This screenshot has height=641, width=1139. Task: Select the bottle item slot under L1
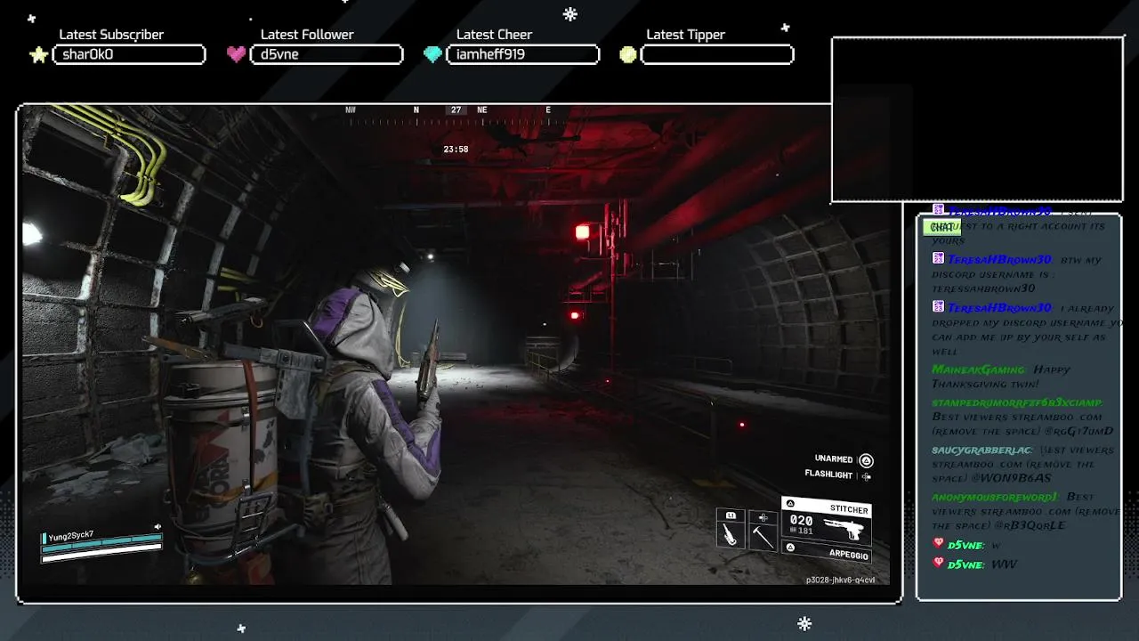[x=731, y=536]
